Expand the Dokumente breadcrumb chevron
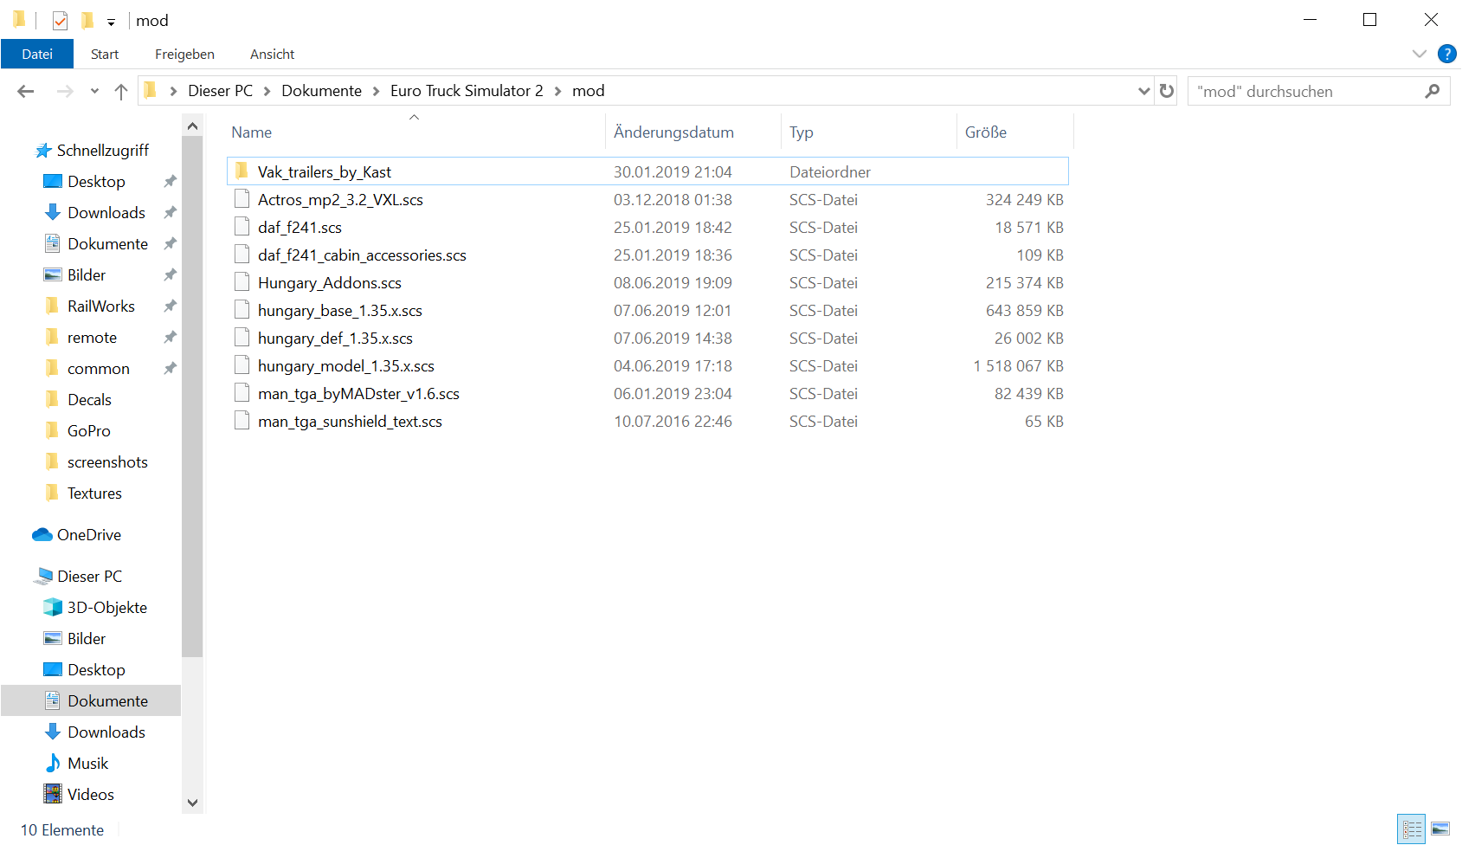This screenshot has height=845, width=1462. click(x=376, y=91)
